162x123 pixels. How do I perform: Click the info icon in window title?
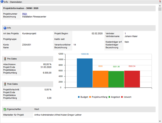[x=2, y=2]
